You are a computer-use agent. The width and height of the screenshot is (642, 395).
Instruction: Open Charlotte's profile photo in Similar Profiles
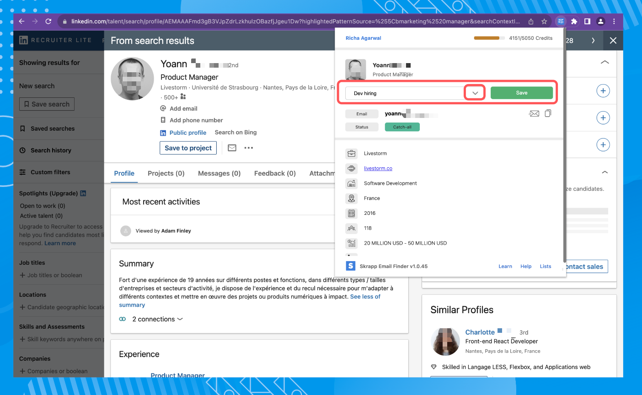(445, 342)
